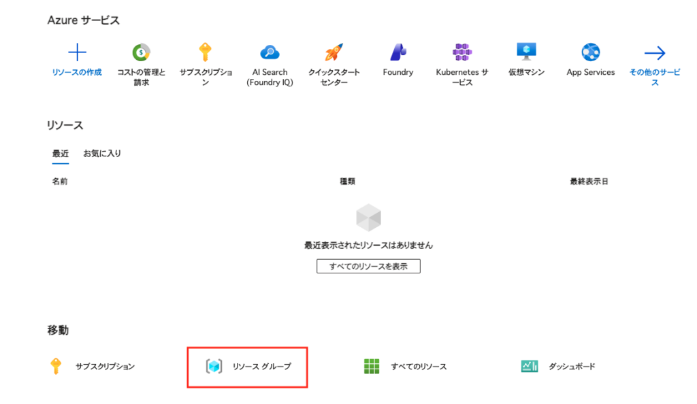Click the すべてのリソースを表示 button
The height and width of the screenshot is (404, 697).
tap(368, 267)
